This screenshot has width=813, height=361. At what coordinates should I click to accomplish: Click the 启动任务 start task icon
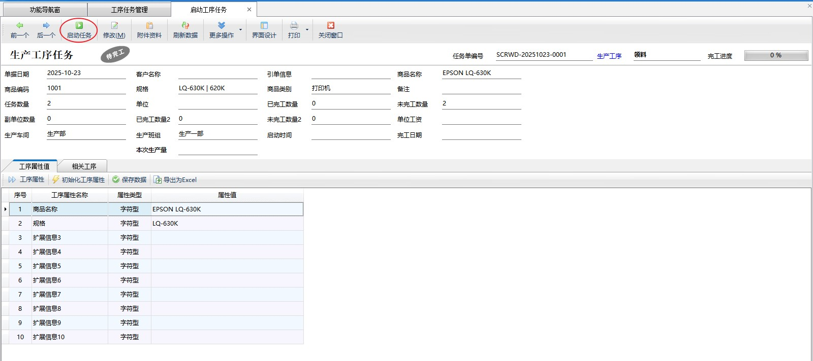tap(79, 25)
